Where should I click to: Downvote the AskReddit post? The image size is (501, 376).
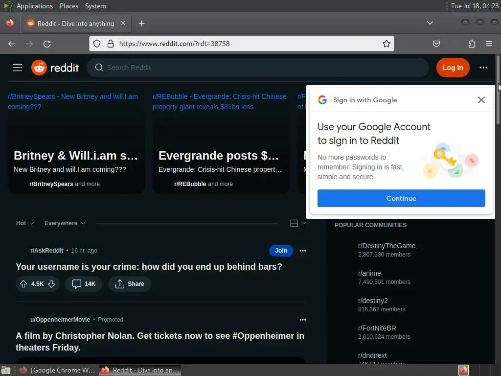click(x=51, y=284)
